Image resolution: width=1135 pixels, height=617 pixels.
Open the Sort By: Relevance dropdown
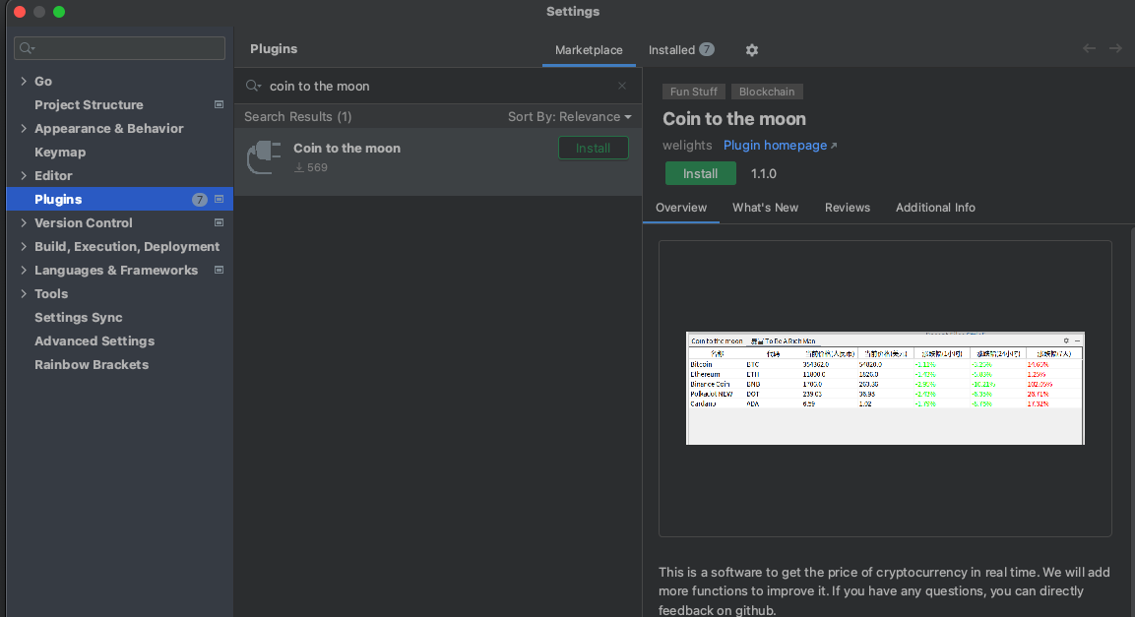[x=570, y=116]
